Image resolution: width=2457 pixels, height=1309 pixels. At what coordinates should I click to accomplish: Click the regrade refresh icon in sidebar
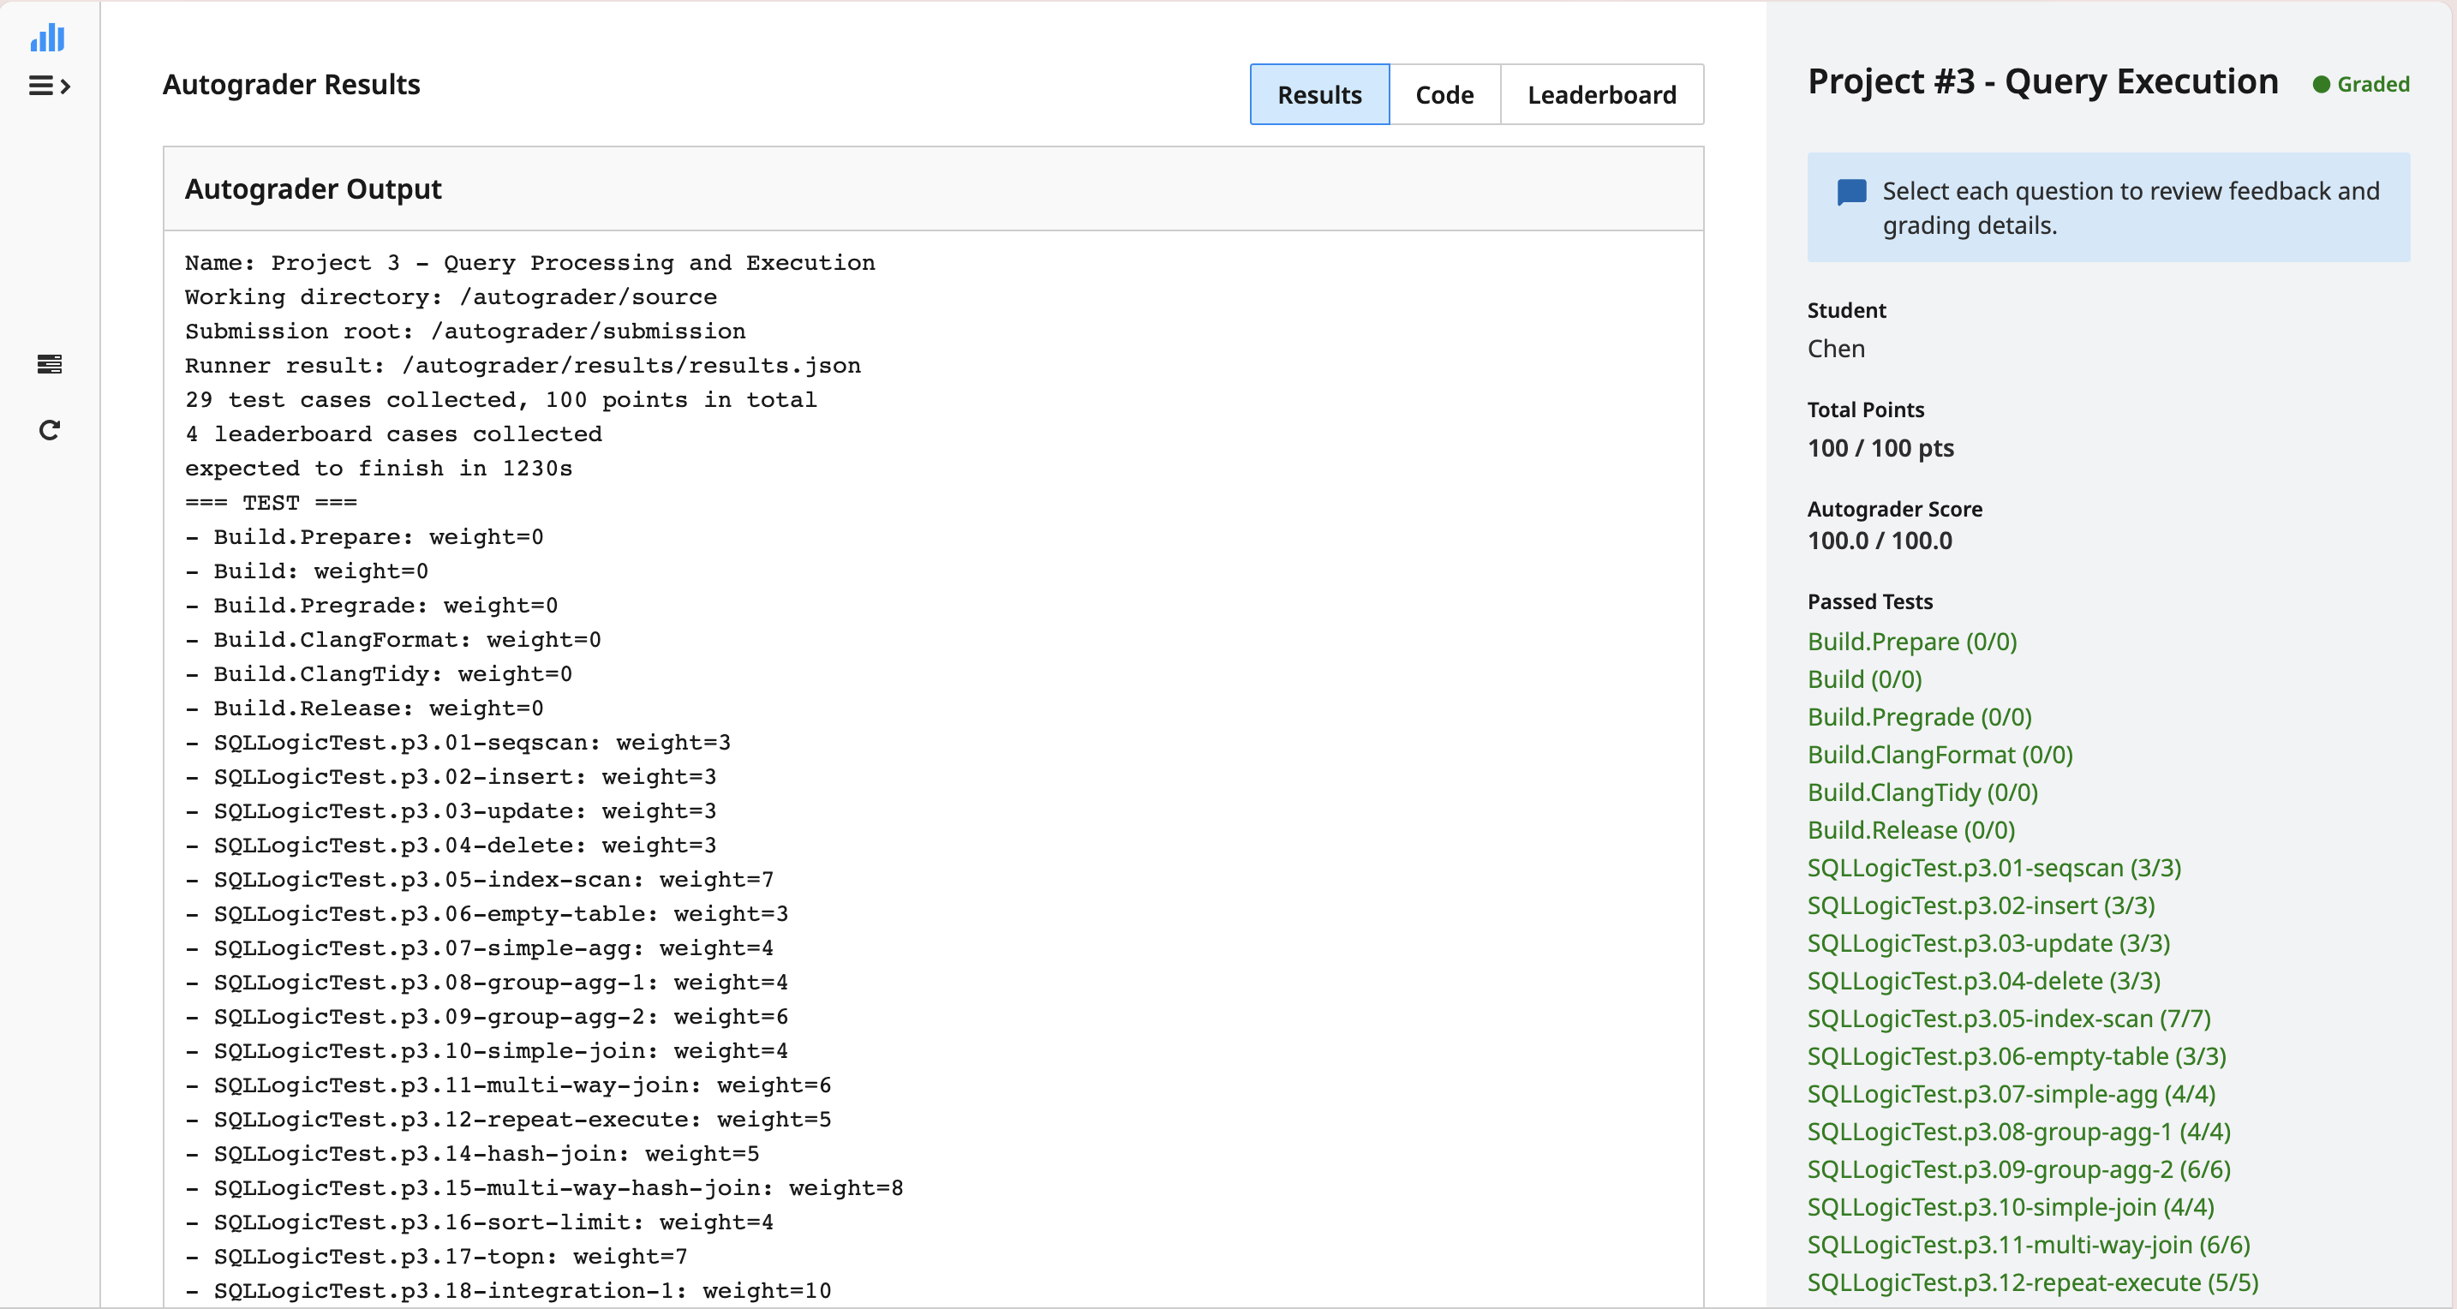click(49, 428)
